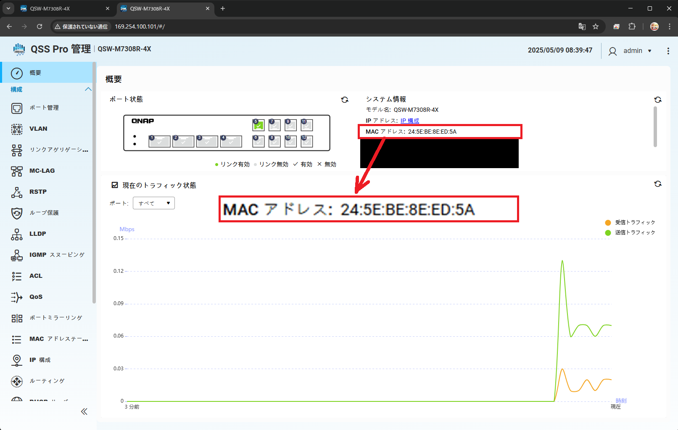The image size is (678, 430).
Task: Select port 7 on switch diagram
Action: click(274, 125)
